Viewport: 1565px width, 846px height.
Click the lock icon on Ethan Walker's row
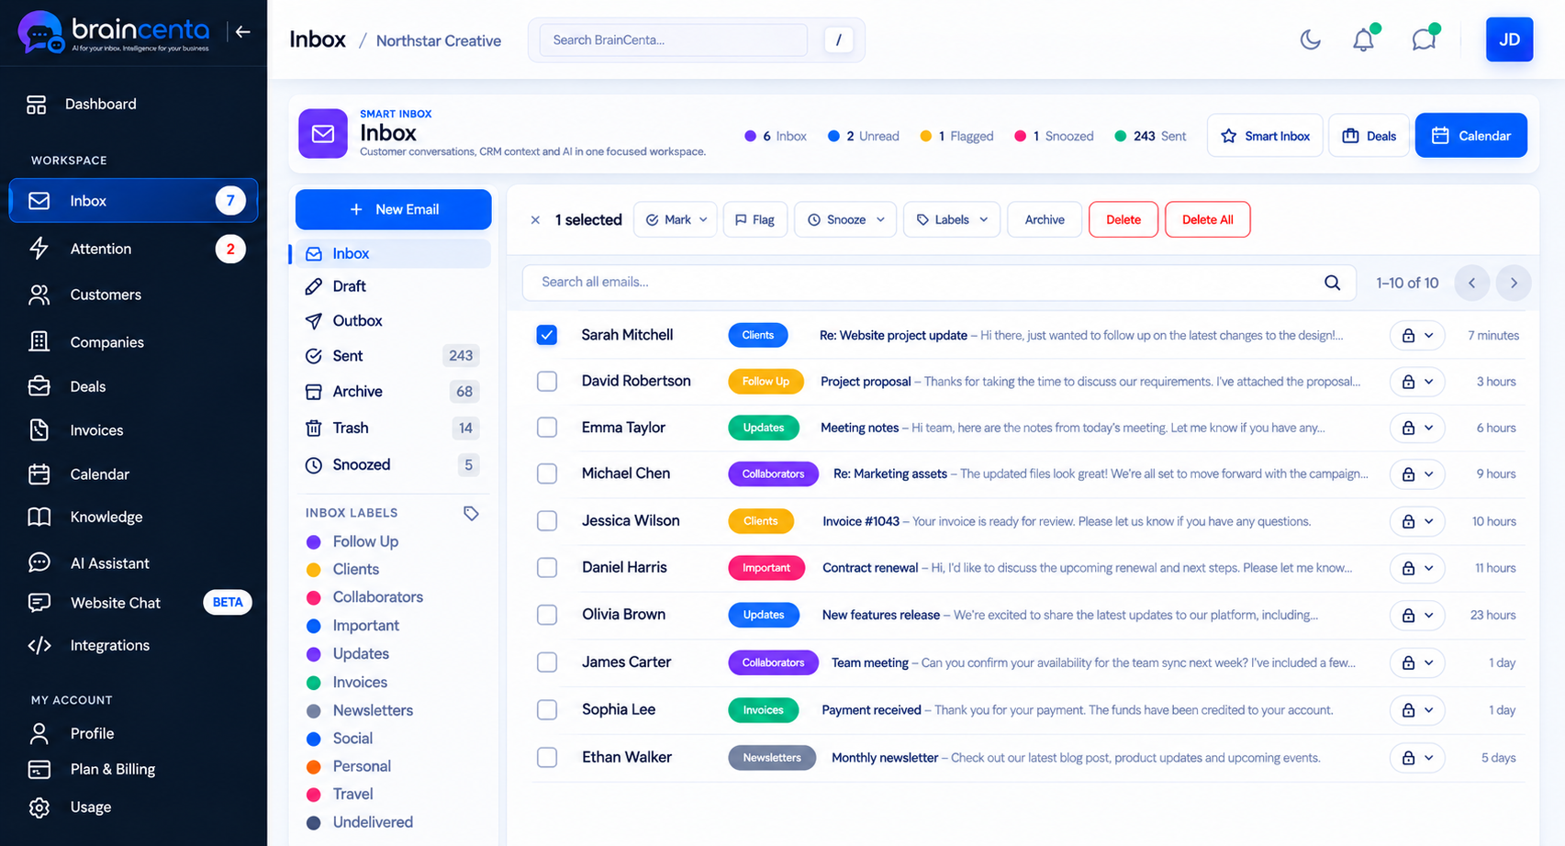1408,758
